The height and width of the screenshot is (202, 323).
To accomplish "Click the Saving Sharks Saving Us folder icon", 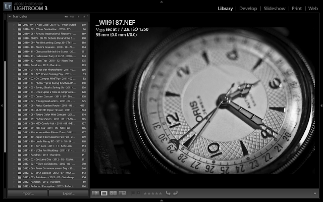I will pos(19,87).
